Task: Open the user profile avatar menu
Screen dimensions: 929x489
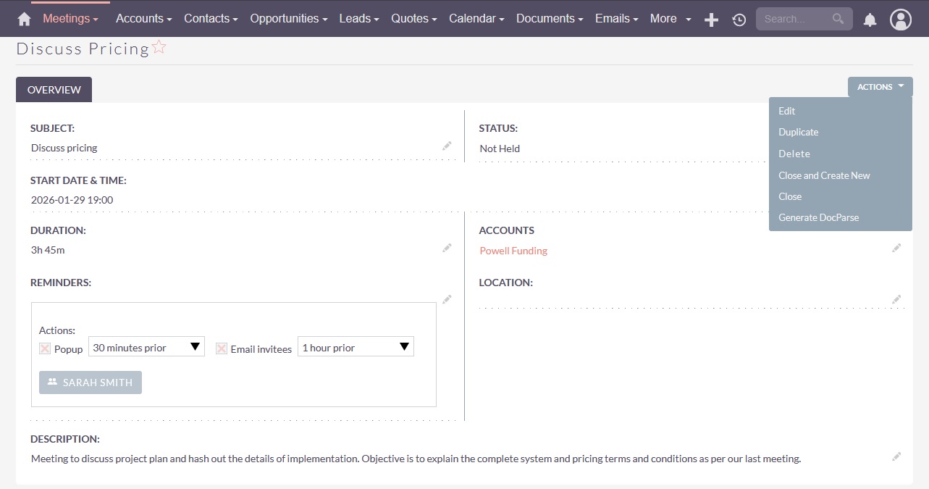Action: click(x=900, y=20)
